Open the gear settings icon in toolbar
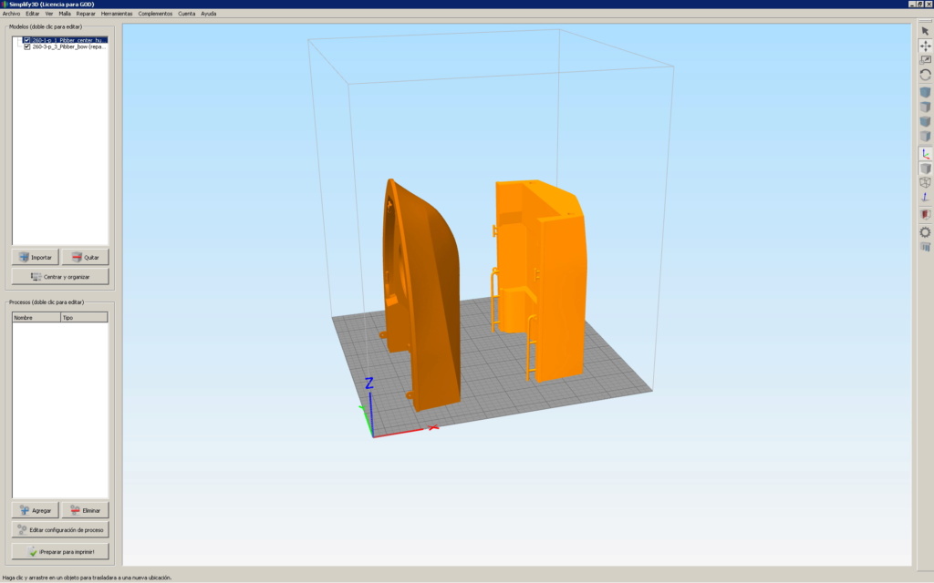Viewport: 934px width, 583px height. [925, 232]
